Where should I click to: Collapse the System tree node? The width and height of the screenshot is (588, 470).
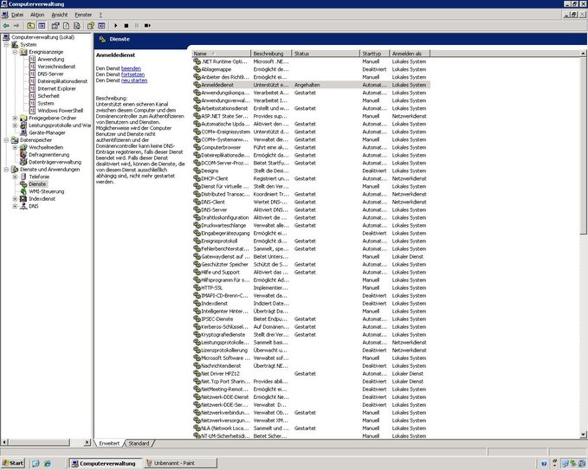[6, 45]
